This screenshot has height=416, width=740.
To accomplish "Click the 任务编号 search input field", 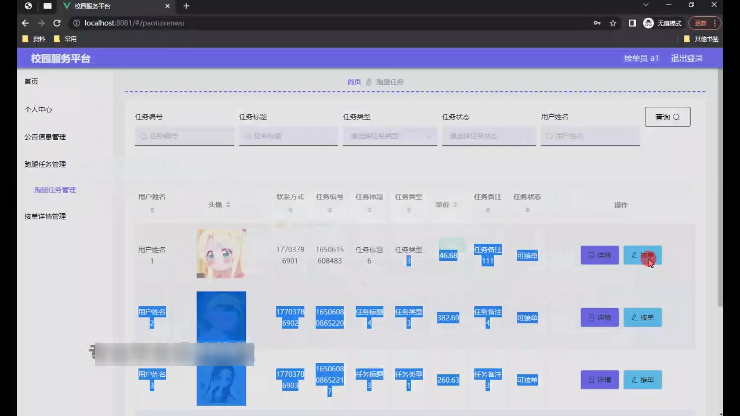I will pos(185,136).
